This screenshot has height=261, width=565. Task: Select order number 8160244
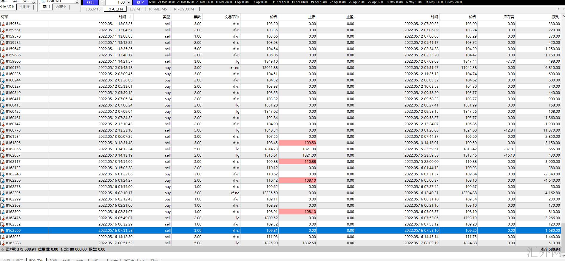13,80
